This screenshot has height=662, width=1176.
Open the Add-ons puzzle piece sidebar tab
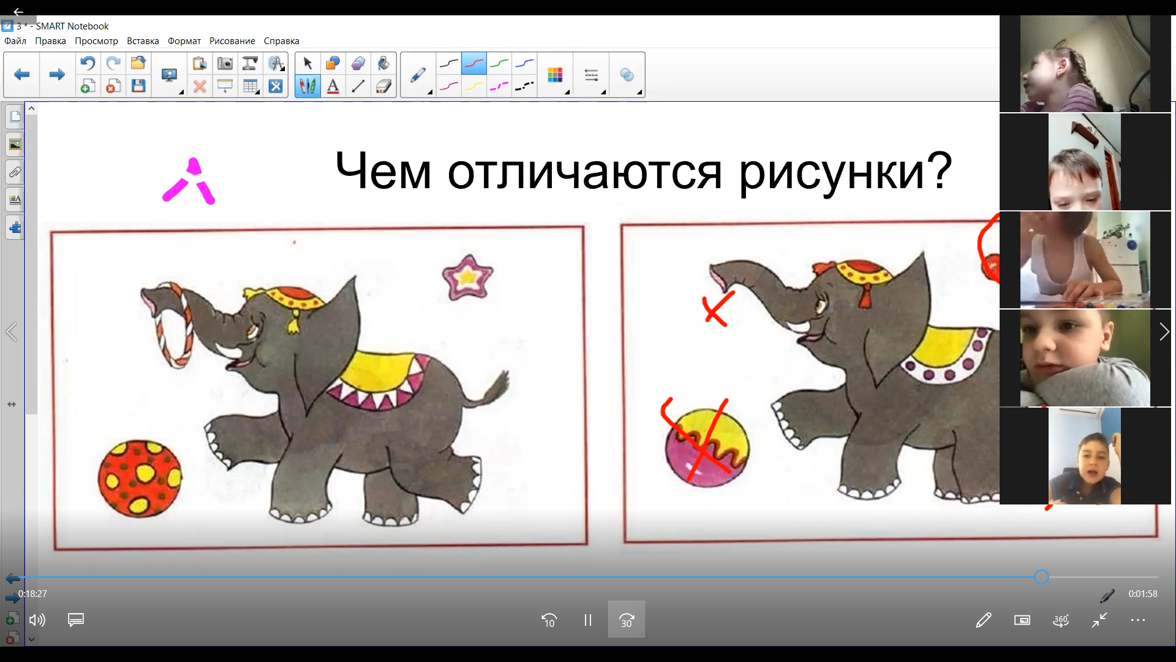point(15,228)
